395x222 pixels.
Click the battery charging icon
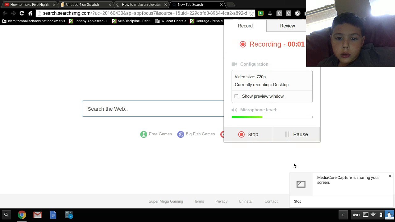pos(381,215)
